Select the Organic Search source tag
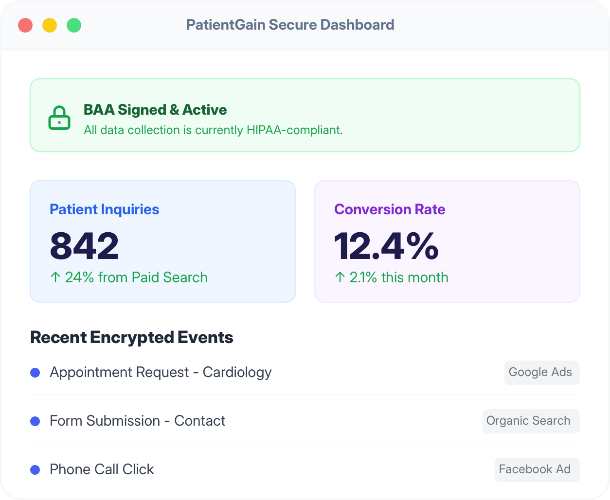This screenshot has height=500, width=610. (x=531, y=421)
